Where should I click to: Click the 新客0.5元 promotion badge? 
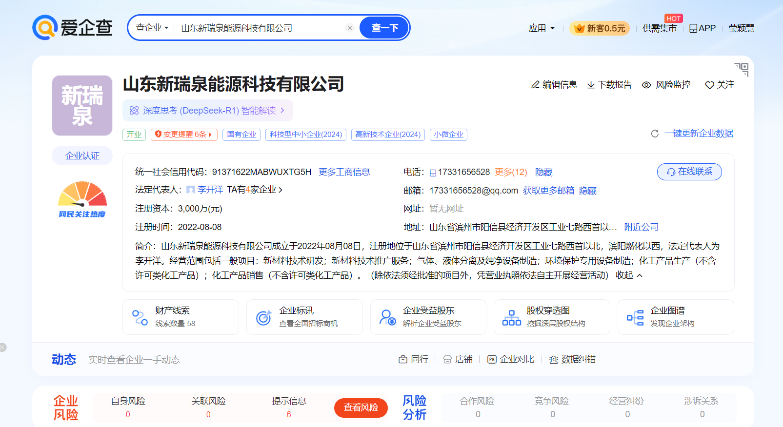pos(600,28)
